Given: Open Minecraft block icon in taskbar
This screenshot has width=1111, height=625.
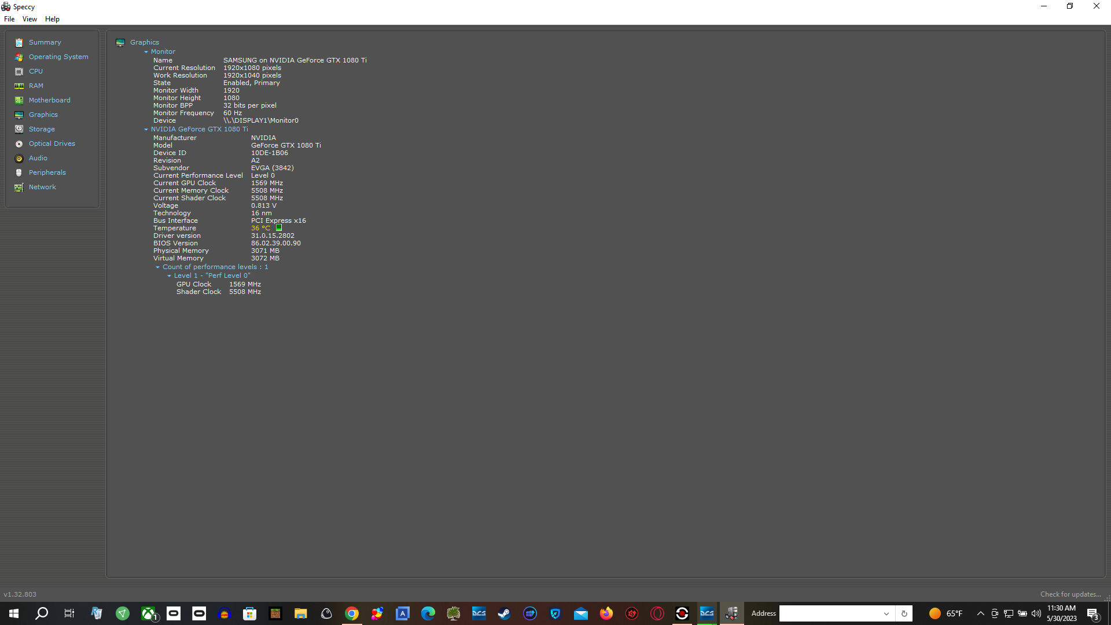Looking at the screenshot, I should [x=275, y=613].
